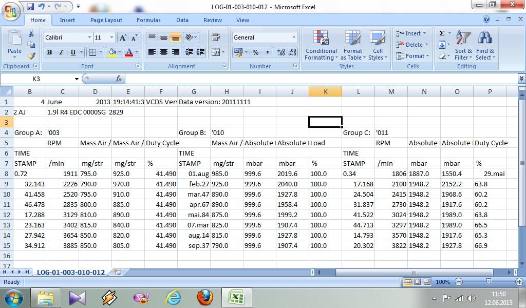Click Increase Decimal
526x308 pixels.
[281, 52]
